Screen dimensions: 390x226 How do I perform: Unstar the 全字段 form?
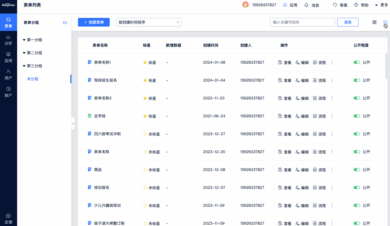pyautogui.click(x=145, y=116)
